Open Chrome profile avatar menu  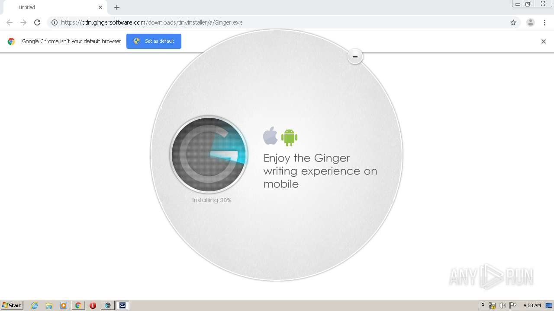click(x=531, y=22)
